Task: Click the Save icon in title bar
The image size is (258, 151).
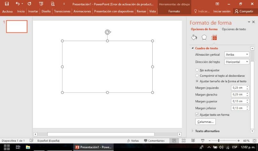Action: (x=7, y=4)
